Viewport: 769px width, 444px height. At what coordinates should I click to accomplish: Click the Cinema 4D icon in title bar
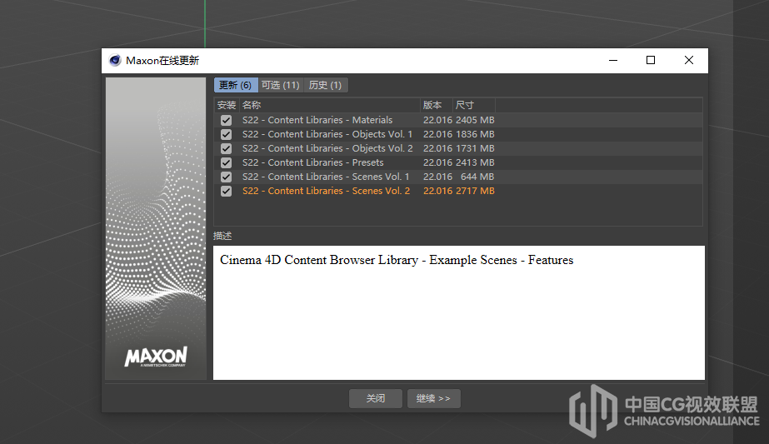click(x=115, y=60)
